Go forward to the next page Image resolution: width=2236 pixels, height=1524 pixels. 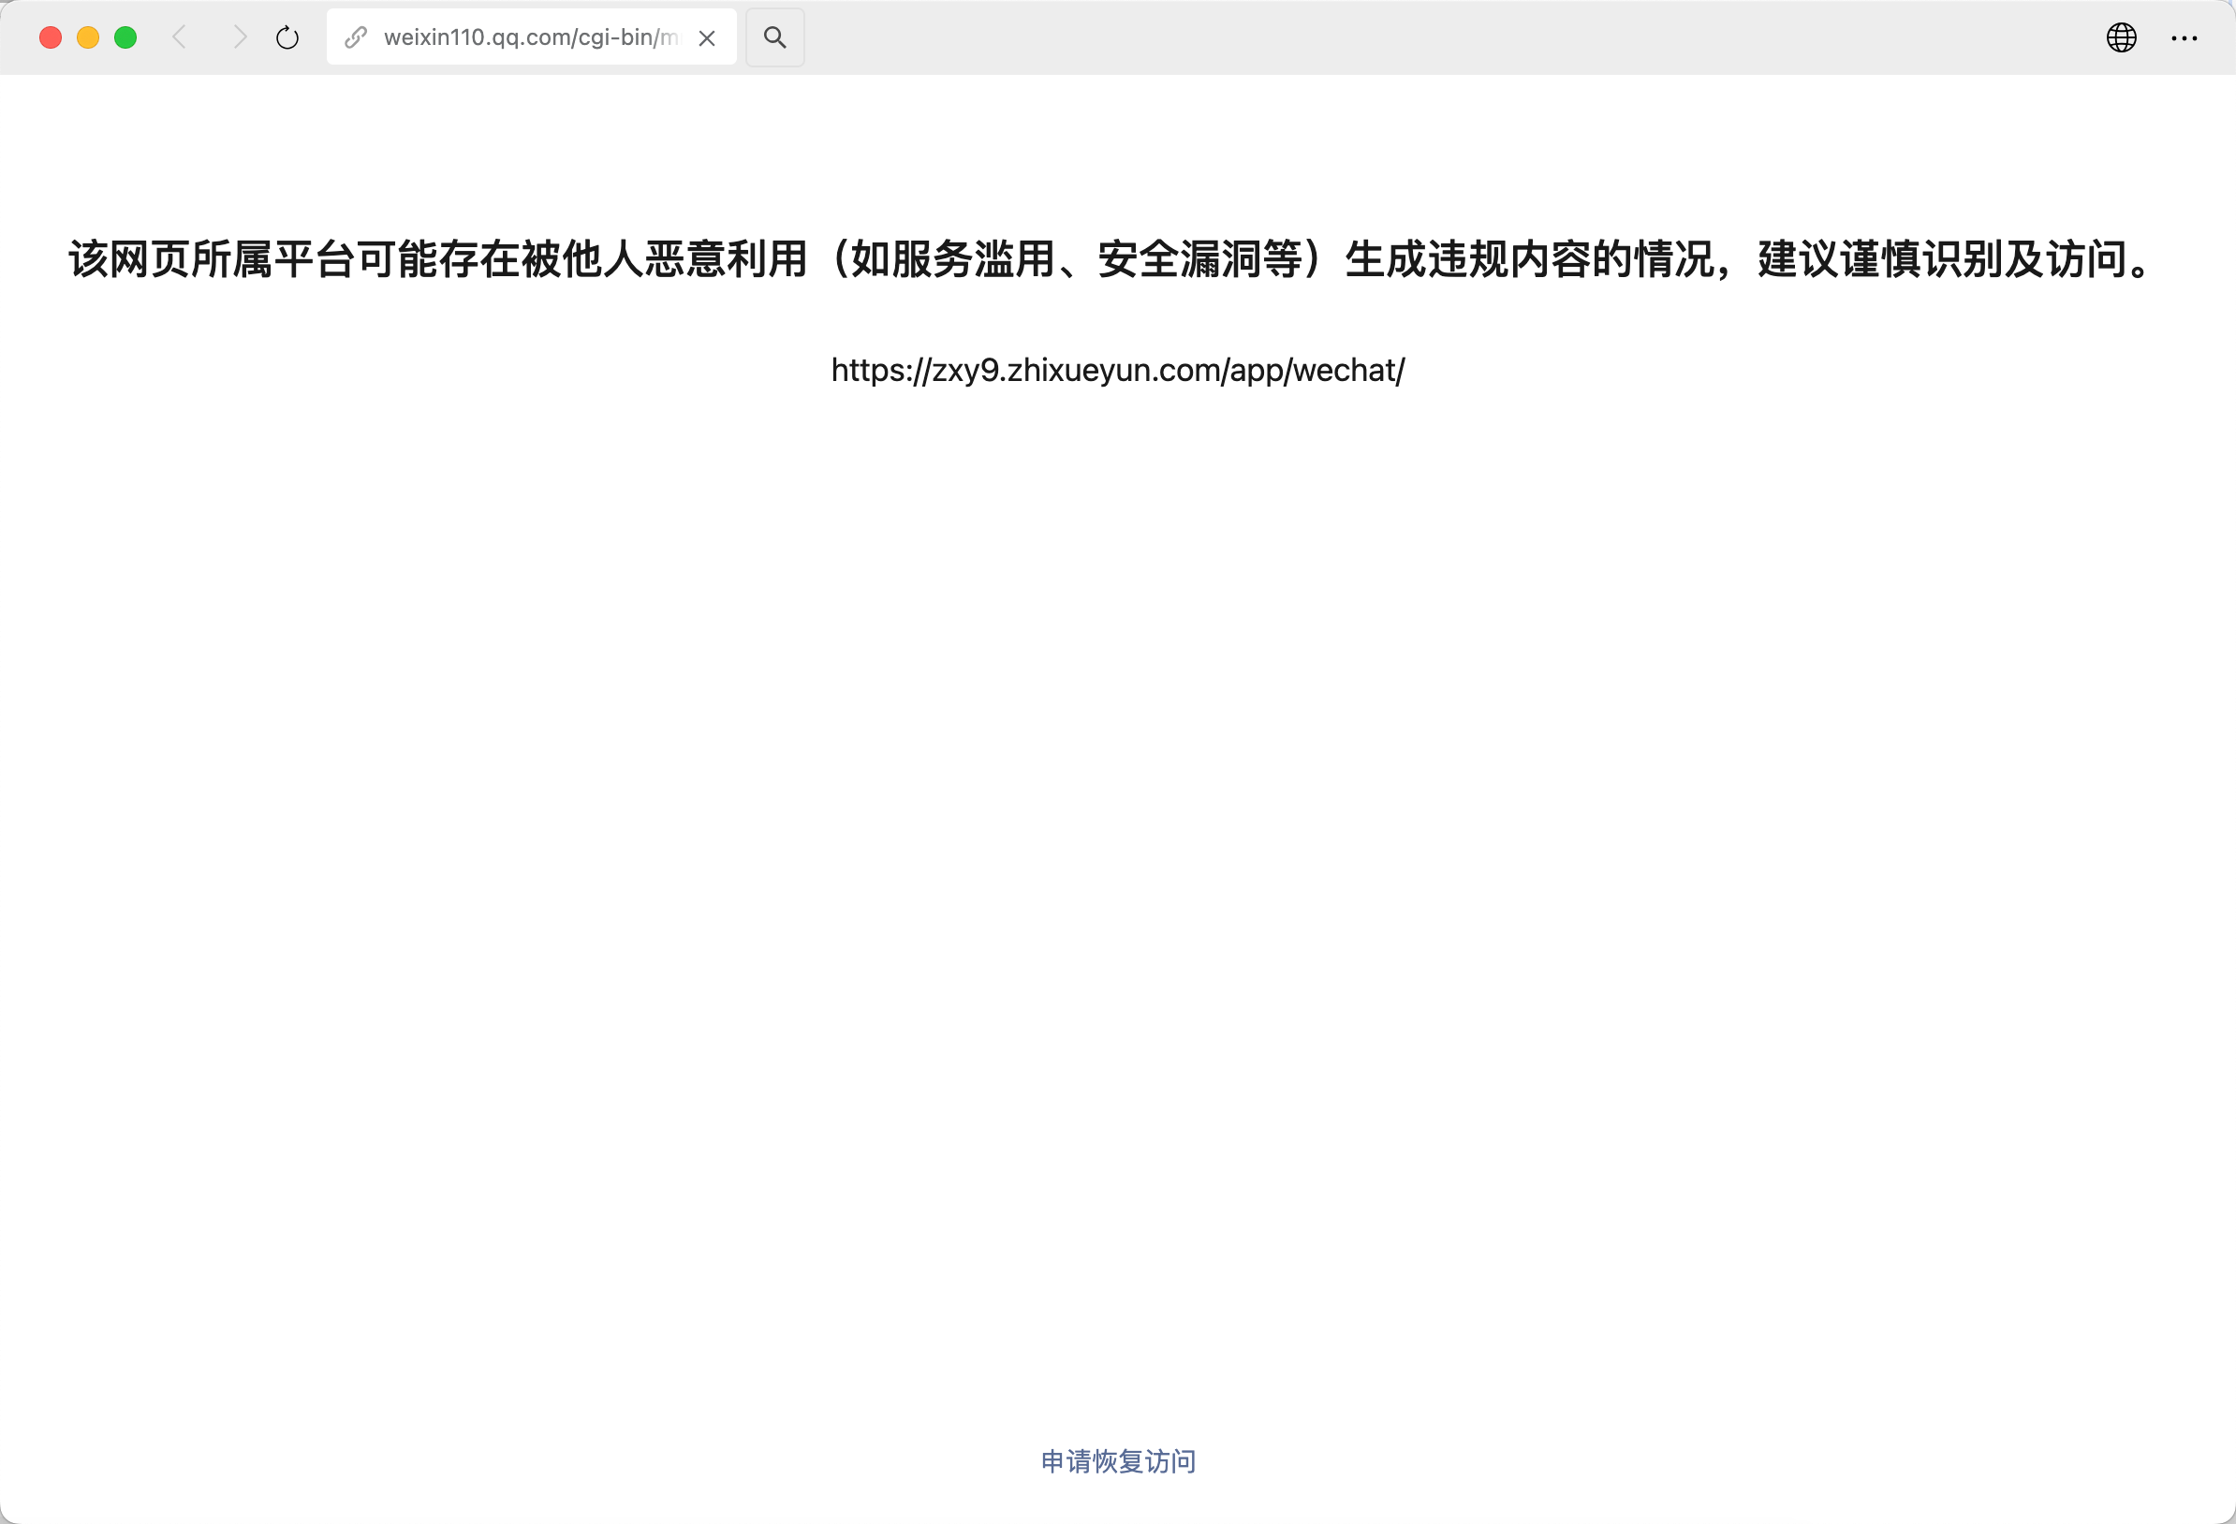[x=240, y=37]
